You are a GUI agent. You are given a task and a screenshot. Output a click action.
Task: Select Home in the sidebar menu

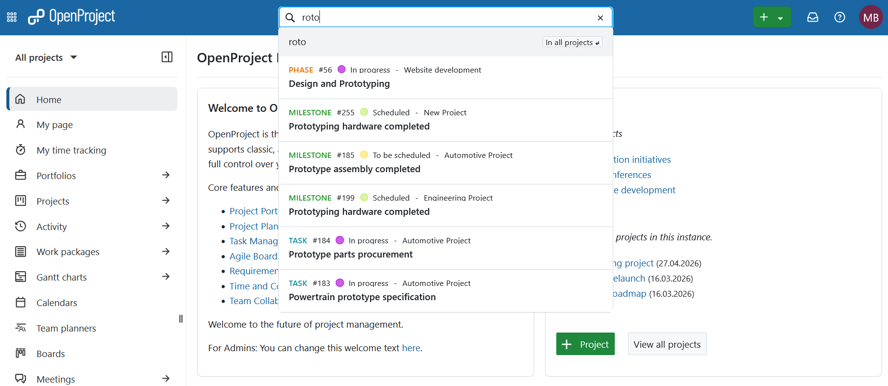pyautogui.click(x=92, y=99)
